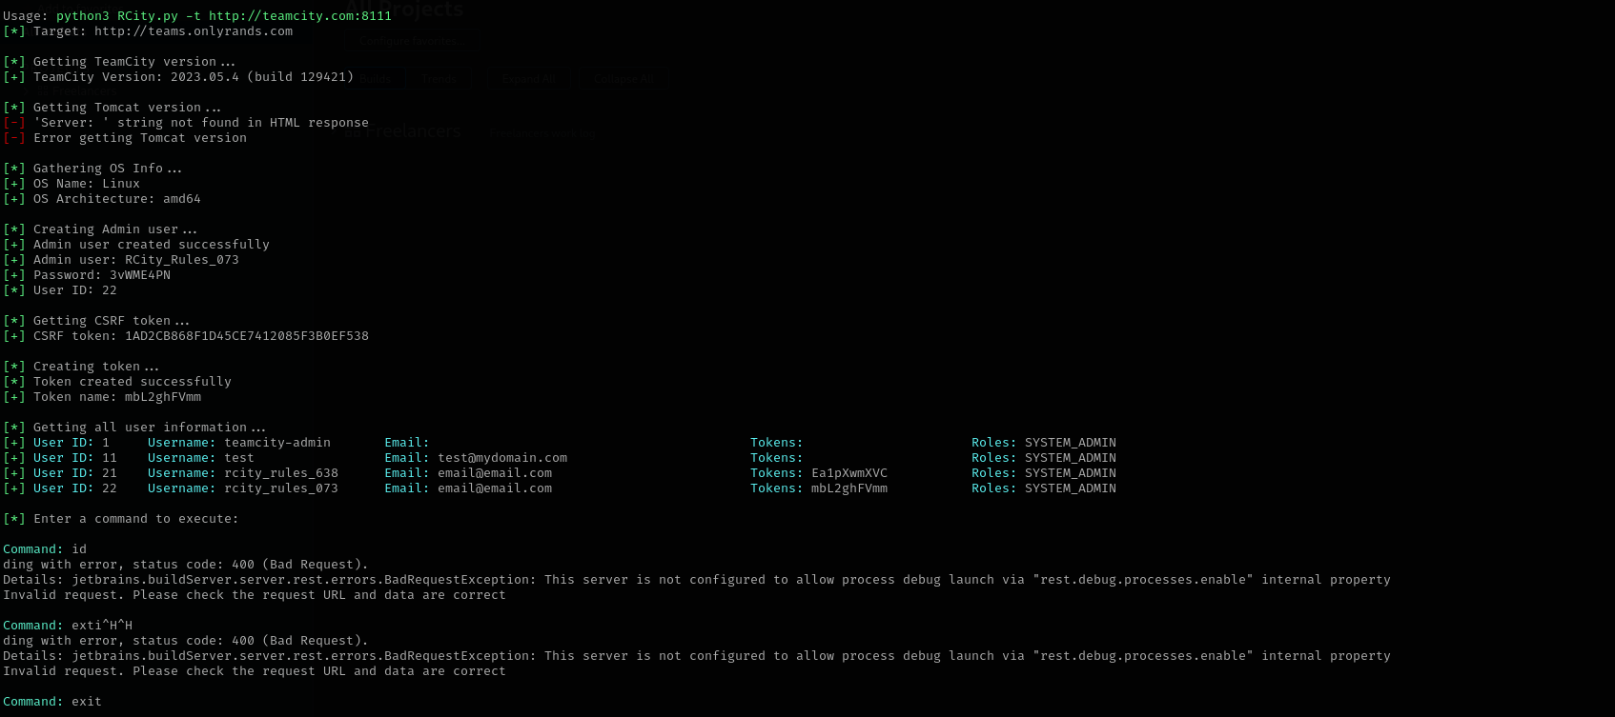Click 'User ID: 21' in the user table
1615x717 pixels.
(75, 473)
